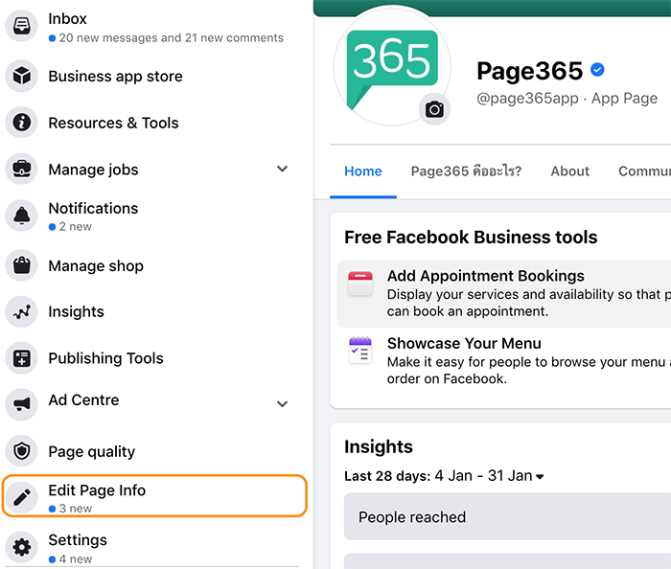Click the '4 new' under Settings

(x=76, y=559)
